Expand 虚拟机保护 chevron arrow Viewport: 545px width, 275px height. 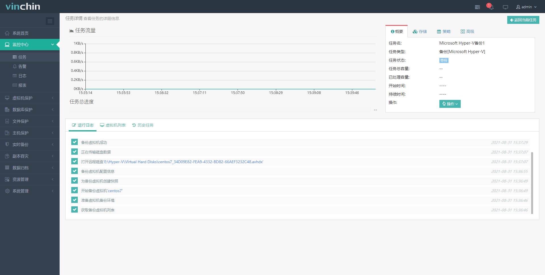tap(53, 98)
